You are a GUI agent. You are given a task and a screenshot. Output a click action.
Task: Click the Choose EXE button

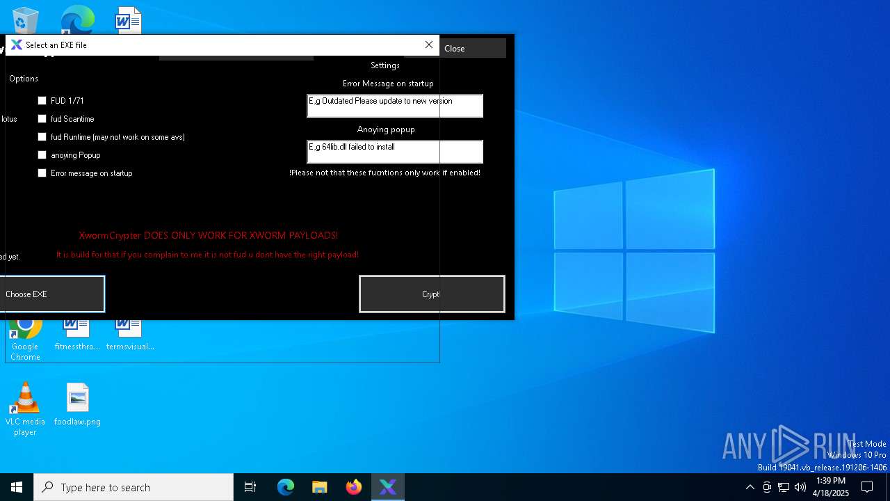52,294
